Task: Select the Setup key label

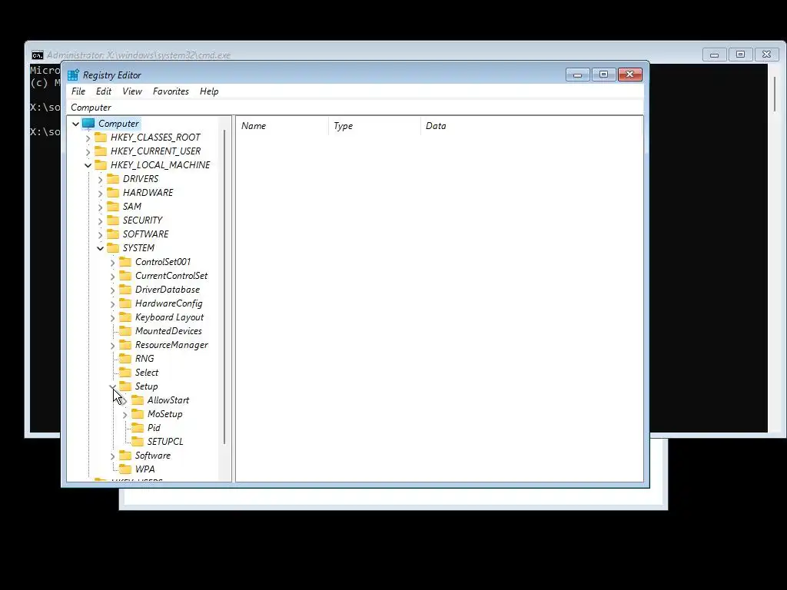Action: point(147,386)
